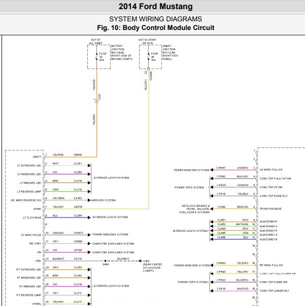
Task: Select the "LR WIND FULL DN" label
Action: [x=271, y=170]
